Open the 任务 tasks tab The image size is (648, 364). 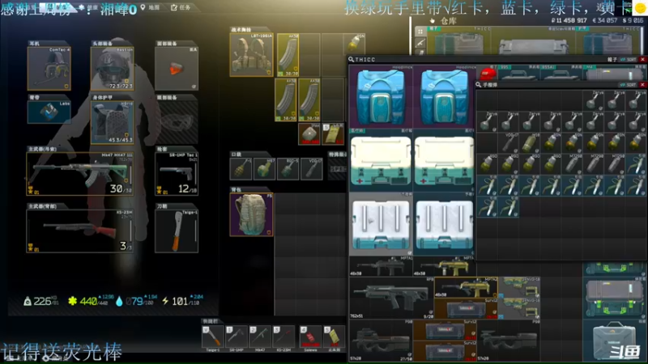click(181, 7)
